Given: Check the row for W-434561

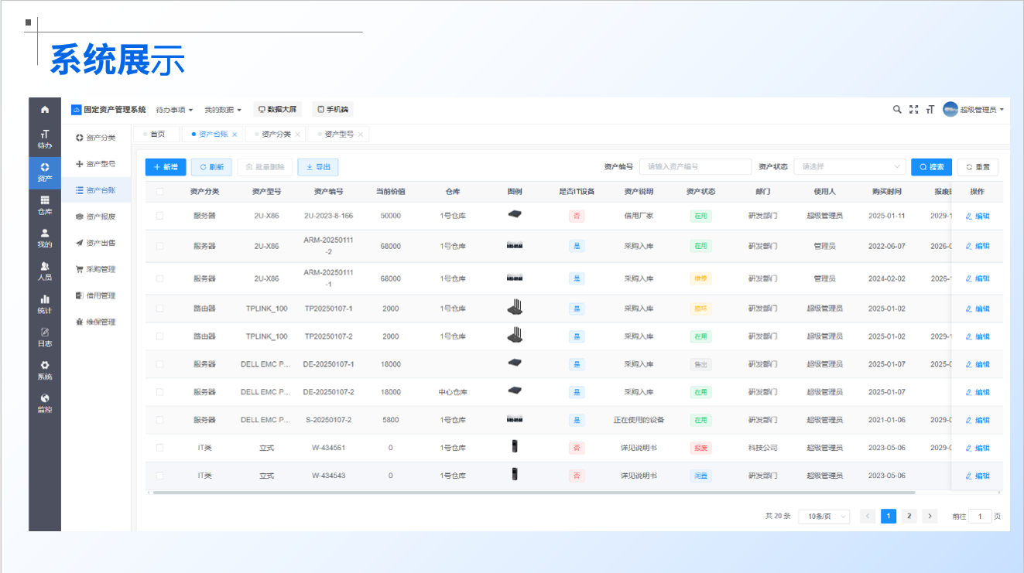Looking at the screenshot, I should [160, 448].
